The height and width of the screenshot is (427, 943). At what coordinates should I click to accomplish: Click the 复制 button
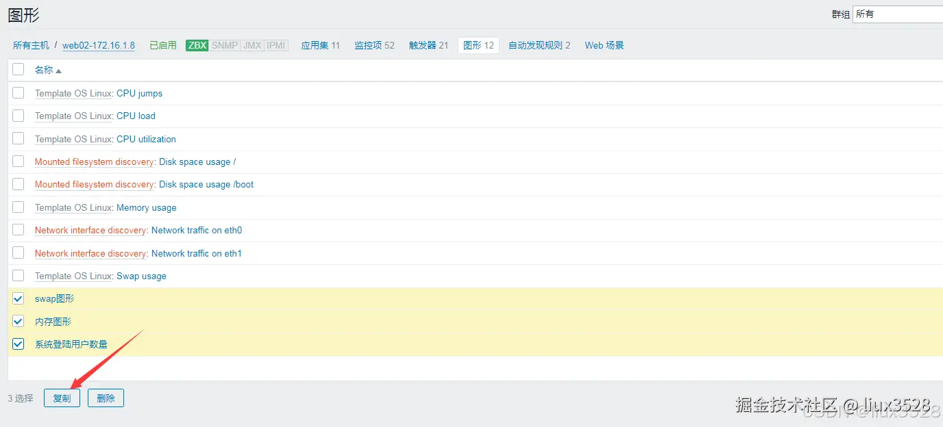click(x=62, y=398)
